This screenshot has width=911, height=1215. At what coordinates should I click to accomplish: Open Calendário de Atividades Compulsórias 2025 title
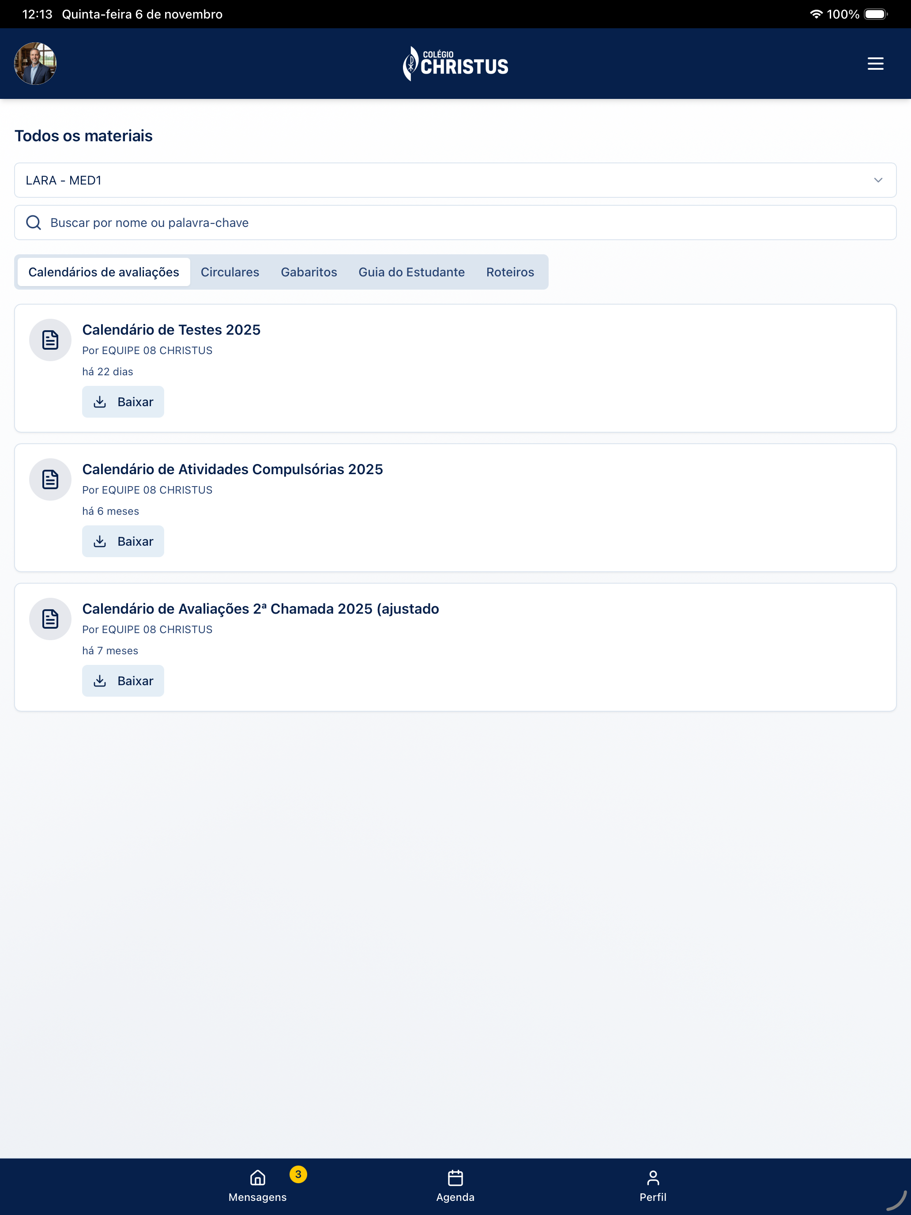(232, 469)
